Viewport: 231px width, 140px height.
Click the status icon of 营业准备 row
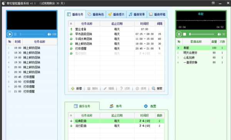71,29
